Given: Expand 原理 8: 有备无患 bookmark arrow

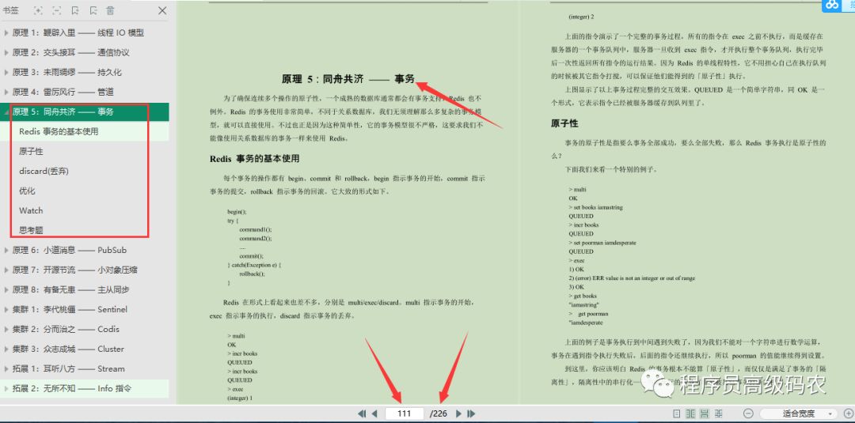Looking at the screenshot, I should coord(6,289).
